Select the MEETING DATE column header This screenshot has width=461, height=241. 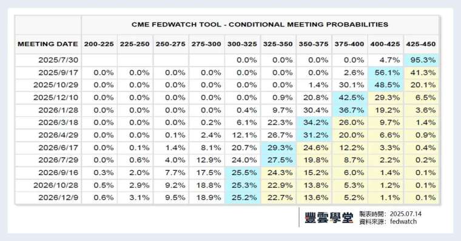click(48, 44)
